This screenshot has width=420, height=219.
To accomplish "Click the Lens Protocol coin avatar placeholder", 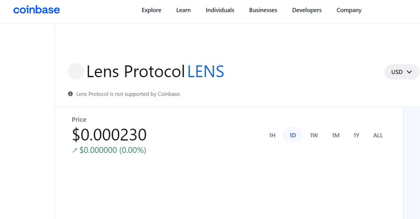I will [x=76, y=71].
